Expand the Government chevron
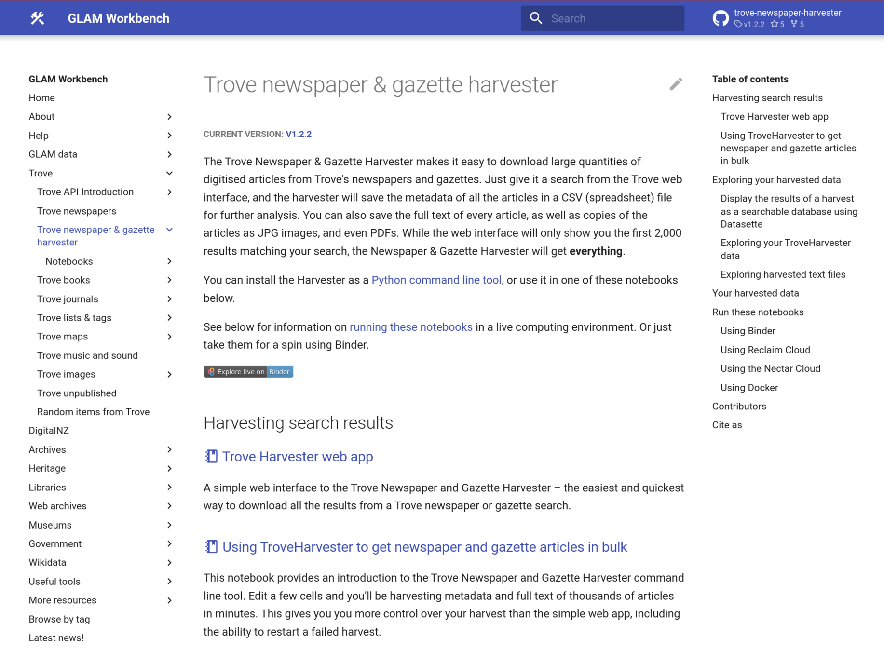Viewport: 884px width, 651px height. [169, 544]
